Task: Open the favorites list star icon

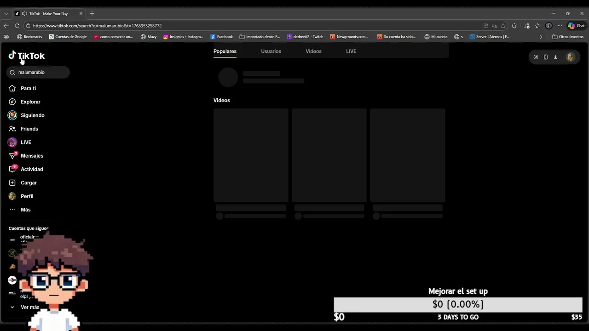Action: pyautogui.click(x=537, y=26)
